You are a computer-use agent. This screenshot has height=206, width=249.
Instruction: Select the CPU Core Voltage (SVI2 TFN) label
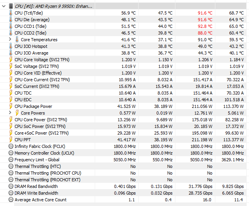coord(42,60)
